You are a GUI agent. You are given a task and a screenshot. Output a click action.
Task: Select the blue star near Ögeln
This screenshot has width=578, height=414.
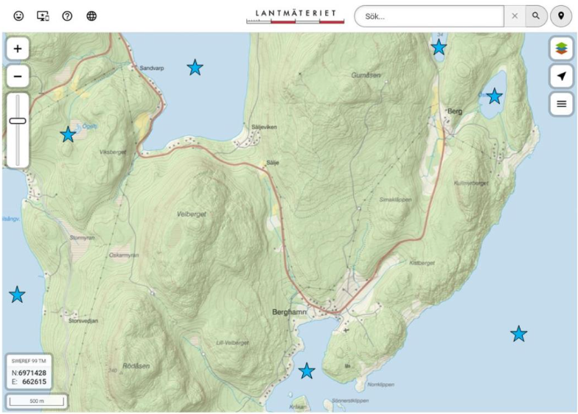pyautogui.click(x=68, y=134)
